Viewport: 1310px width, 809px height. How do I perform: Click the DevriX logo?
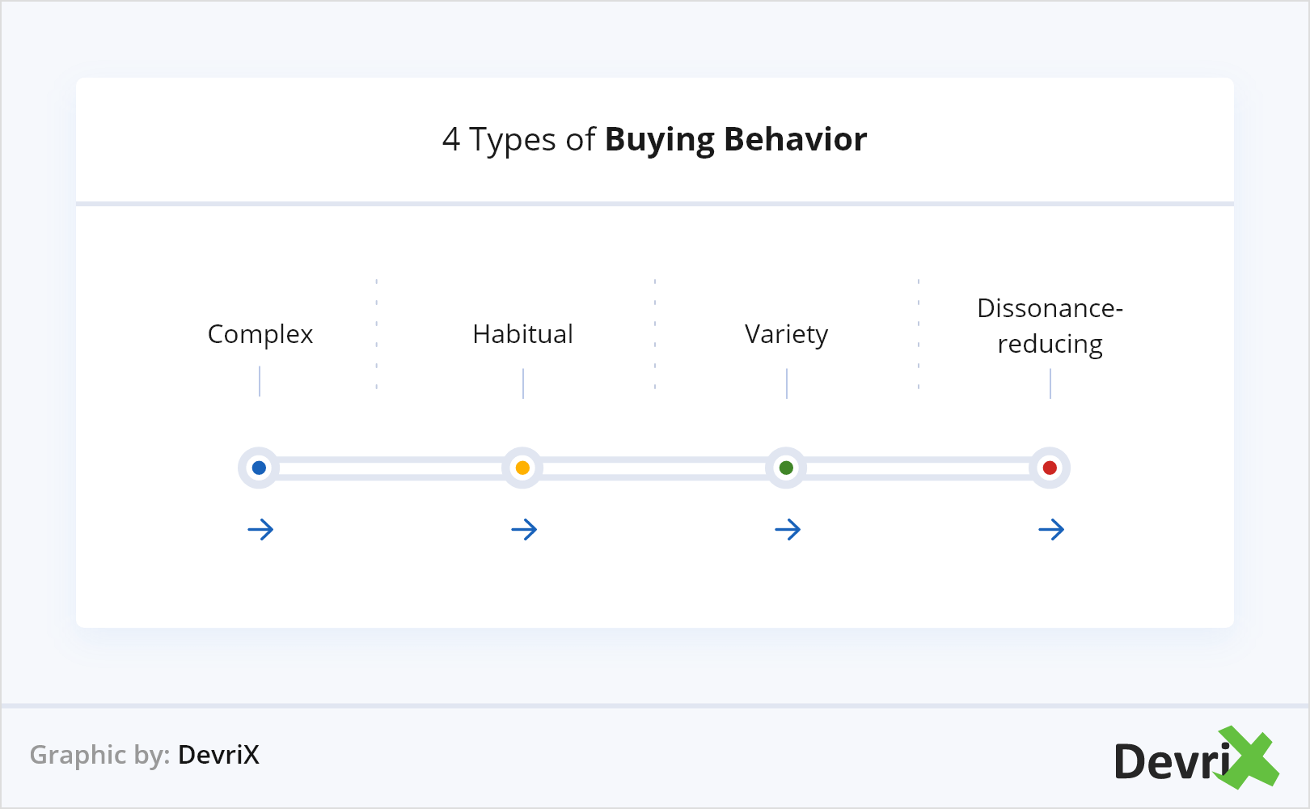(1195, 759)
